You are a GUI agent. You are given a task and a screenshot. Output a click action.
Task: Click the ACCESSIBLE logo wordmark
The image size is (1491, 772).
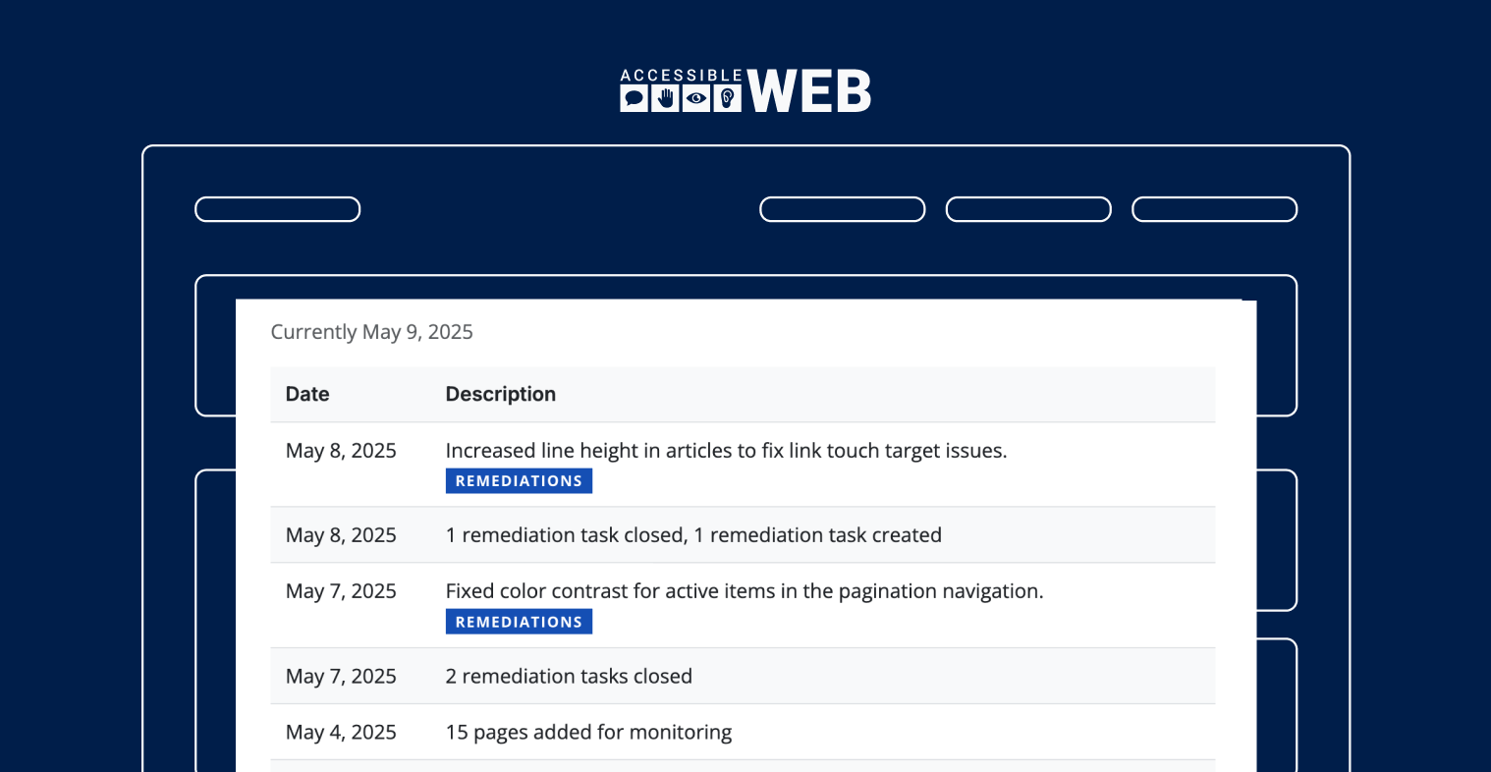tap(682, 76)
